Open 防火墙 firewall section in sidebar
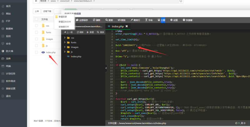The image size is (250, 127). click(x=9, y=51)
